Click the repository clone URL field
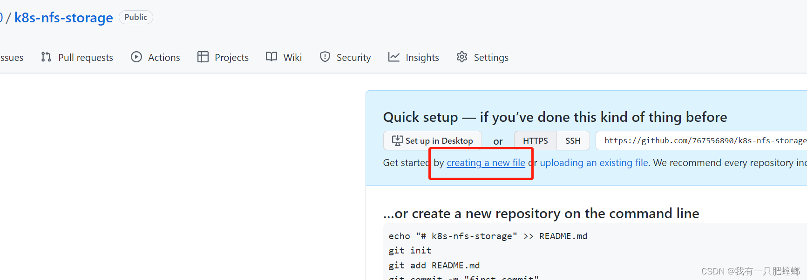Image resolution: width=807 pixels, height=280 pixels. pos(701,140)
